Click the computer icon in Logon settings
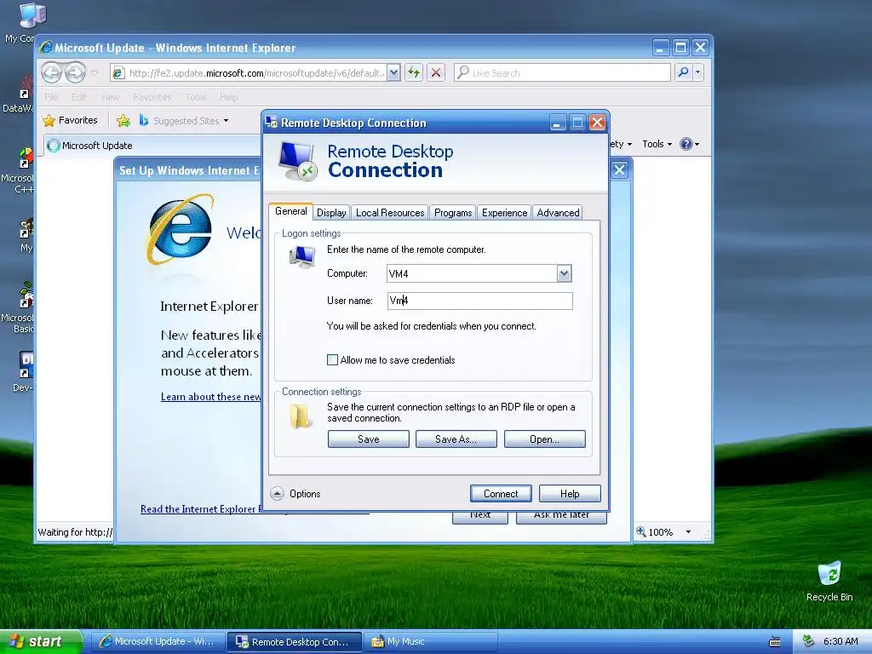This screenshot has height=654, width=872. pos(302,257)
